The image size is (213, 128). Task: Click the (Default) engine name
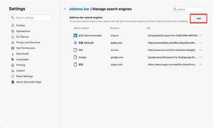[86, 43]
